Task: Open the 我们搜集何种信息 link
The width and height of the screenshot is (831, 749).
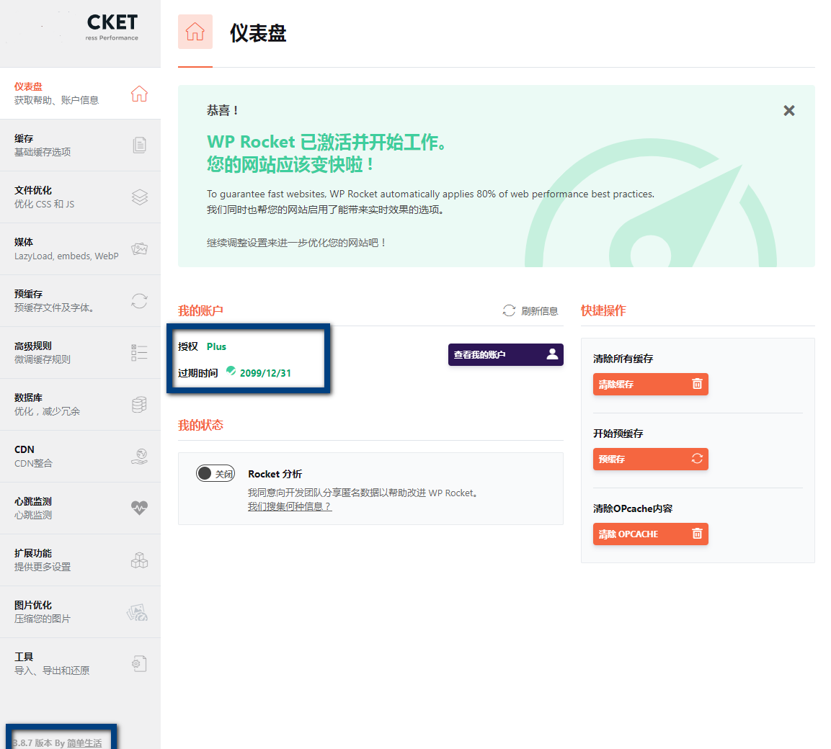Action: [289, 506]
